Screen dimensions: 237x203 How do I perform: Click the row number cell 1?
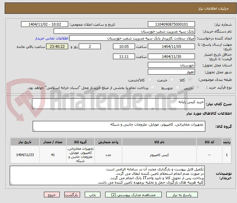[227, 155]
